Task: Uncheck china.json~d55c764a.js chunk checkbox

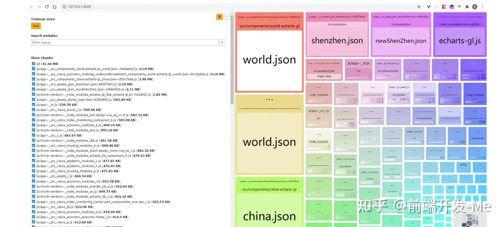Action: [x=34, y=79]
